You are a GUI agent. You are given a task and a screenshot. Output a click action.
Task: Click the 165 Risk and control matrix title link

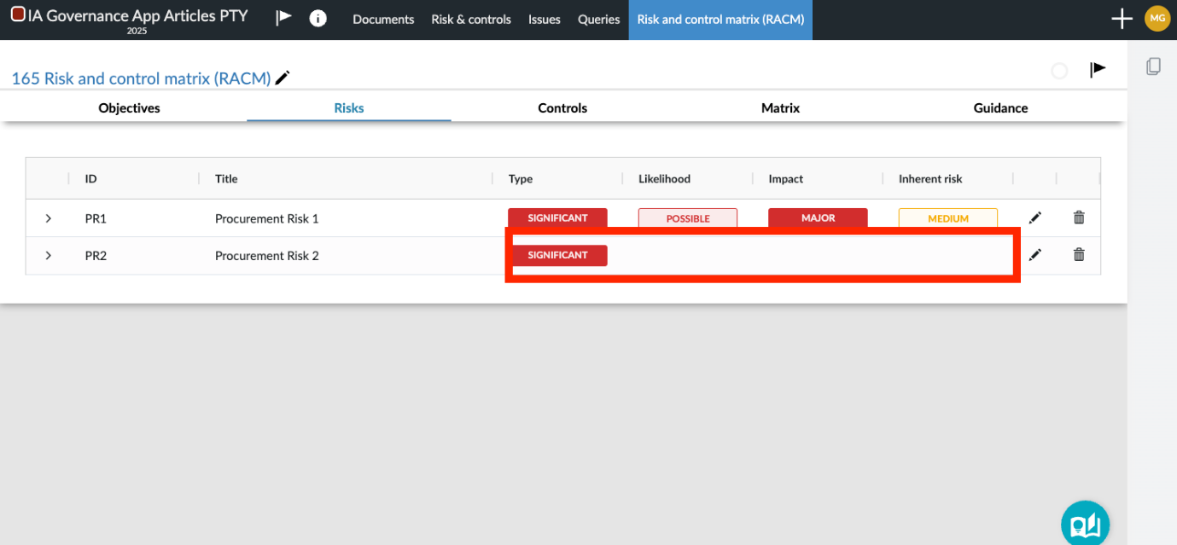pyautogui.click(x=141, y=78)
